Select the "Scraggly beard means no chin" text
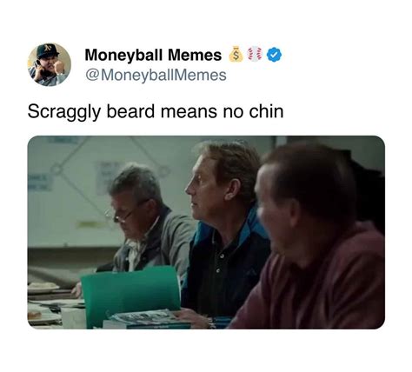 click(x=156, y=112)
